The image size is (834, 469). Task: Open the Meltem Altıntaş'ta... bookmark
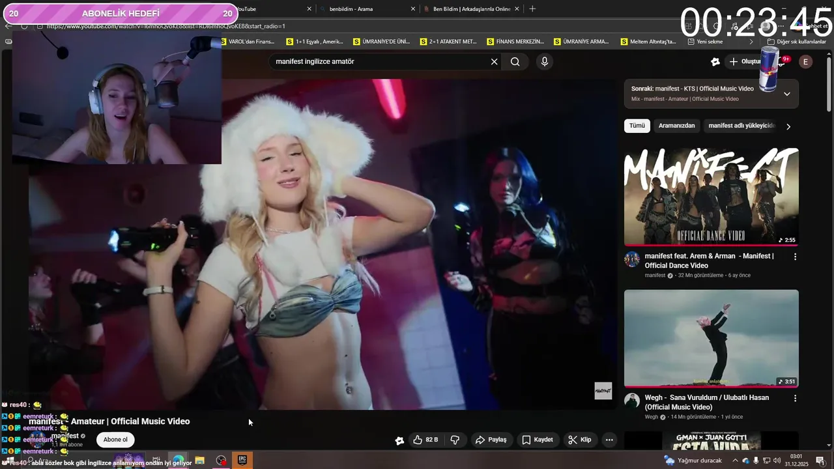coord(650,42)
